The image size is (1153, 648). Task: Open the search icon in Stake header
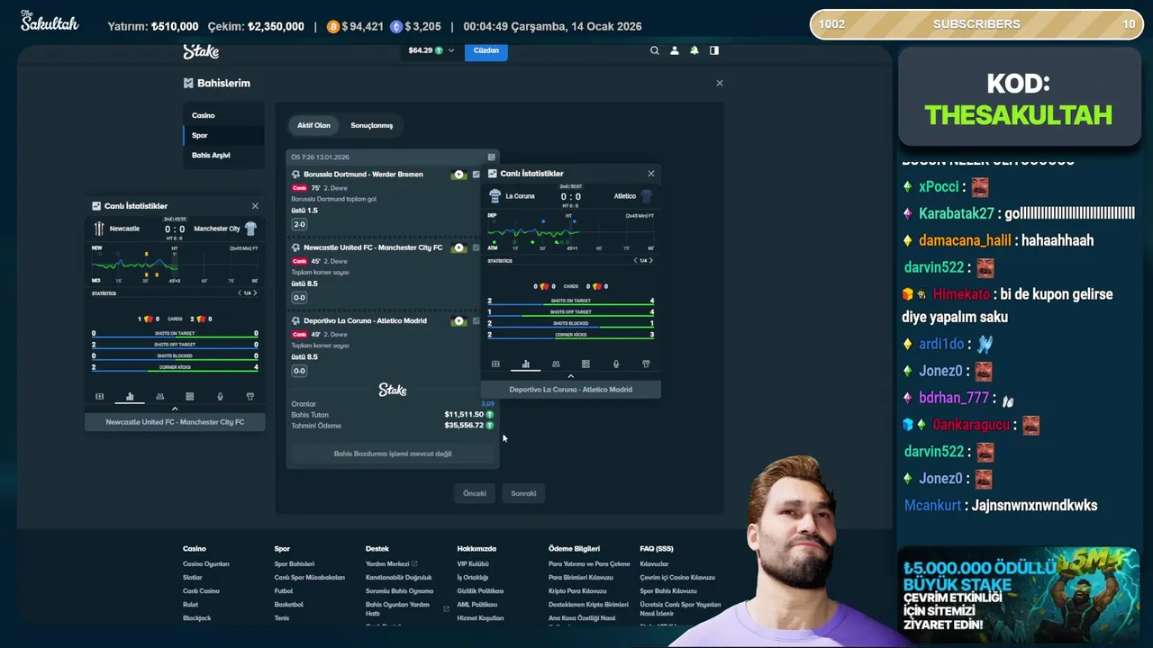655,50
